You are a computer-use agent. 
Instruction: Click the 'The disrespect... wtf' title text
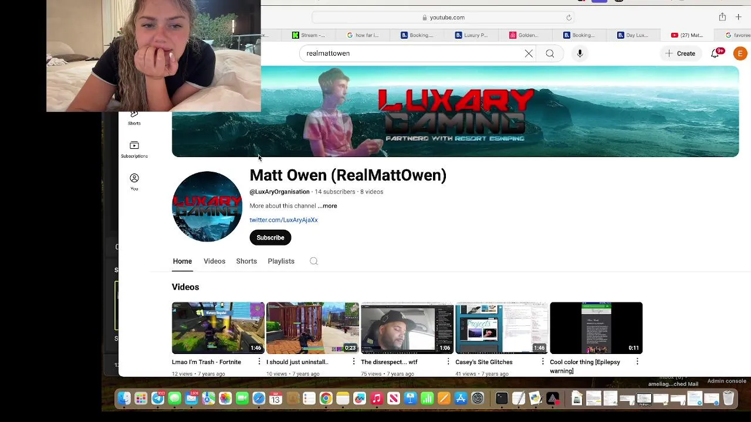tap(389, 362)
